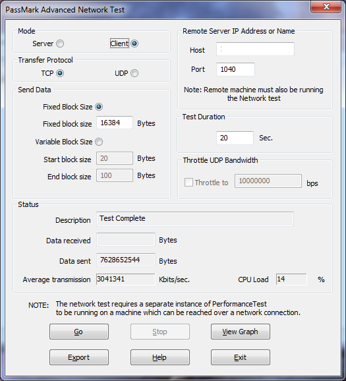Click the 'Status' group label
This screenshot has height=381, width=346.
pos(28,204)
